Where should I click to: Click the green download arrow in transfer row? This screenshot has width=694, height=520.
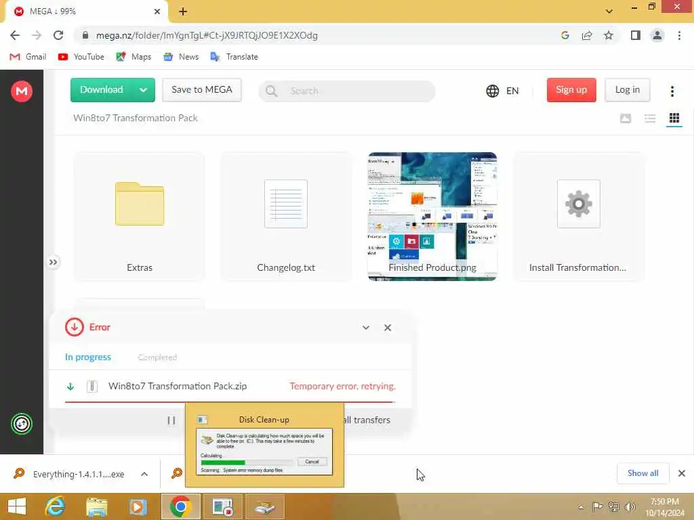tap(70, 387)
